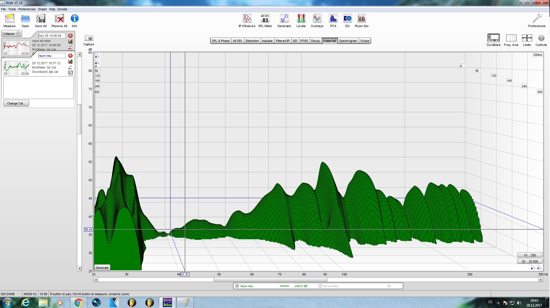Save the 'raum neu' measurement via disk icon

70,62
